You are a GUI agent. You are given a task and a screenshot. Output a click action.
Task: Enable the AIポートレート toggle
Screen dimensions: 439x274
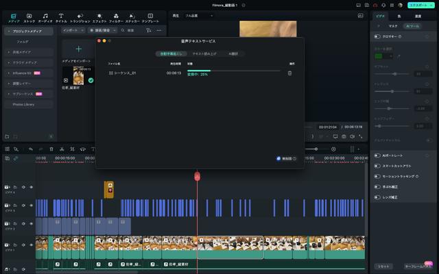[x=377, y=155]
